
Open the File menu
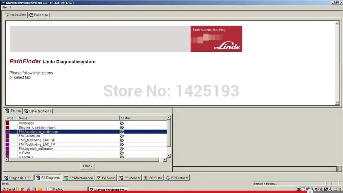(4, 8)
